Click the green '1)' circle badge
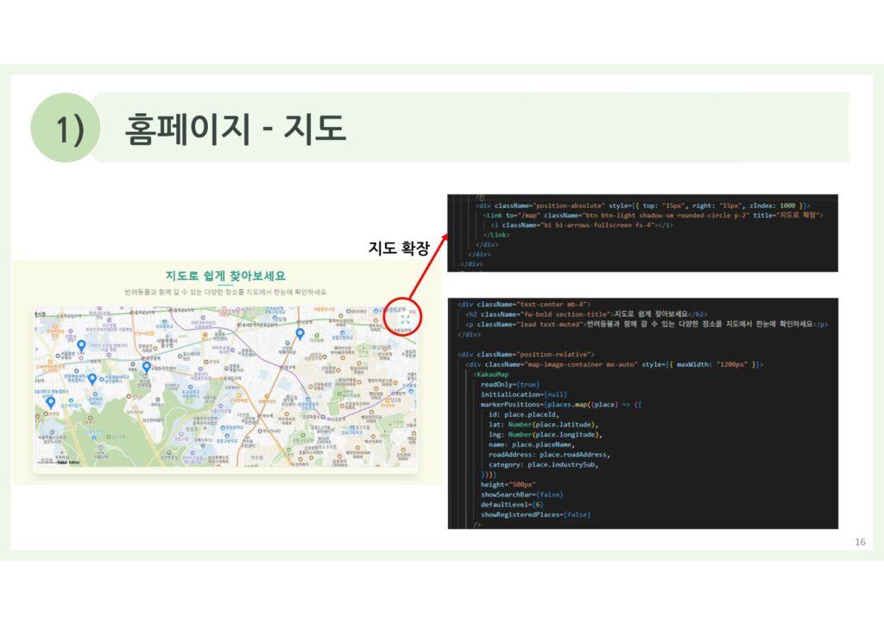 (x=66, y=128)
